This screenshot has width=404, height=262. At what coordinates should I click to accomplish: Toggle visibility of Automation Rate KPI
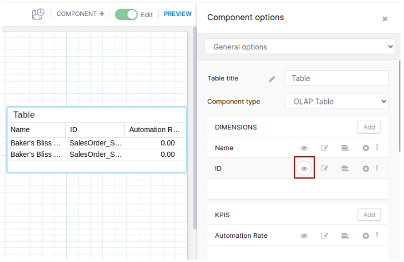pyautogui.click(x=304, y=236)
